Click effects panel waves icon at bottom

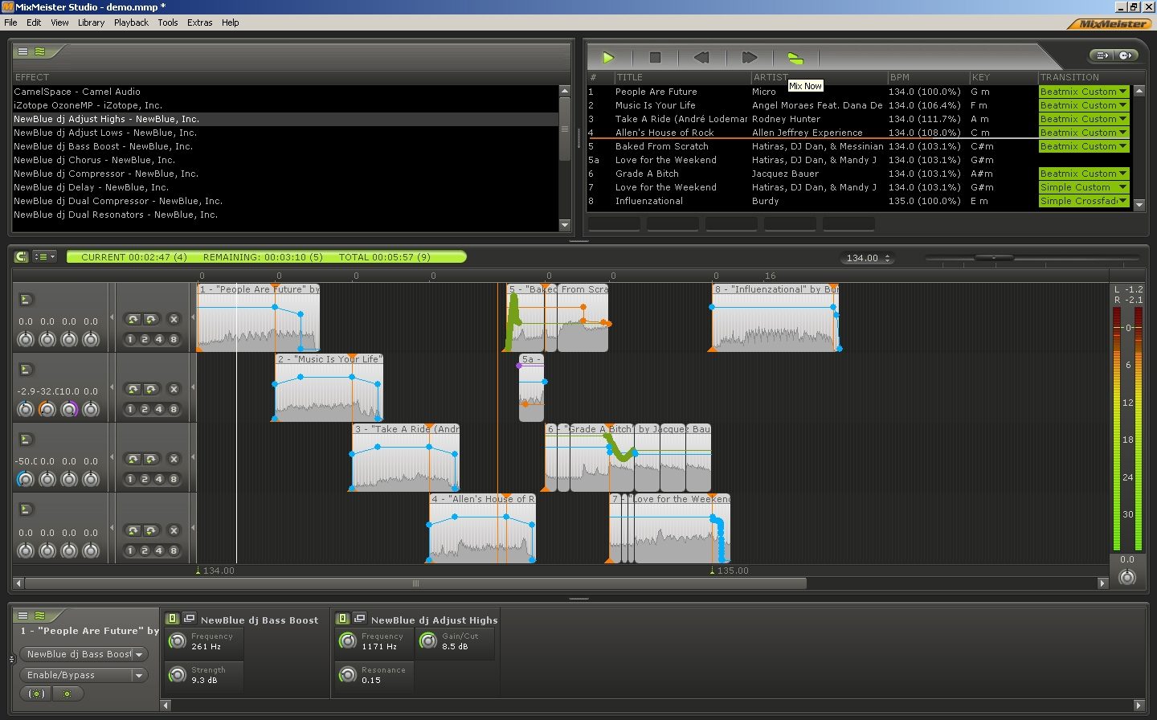tap(40, 616)
